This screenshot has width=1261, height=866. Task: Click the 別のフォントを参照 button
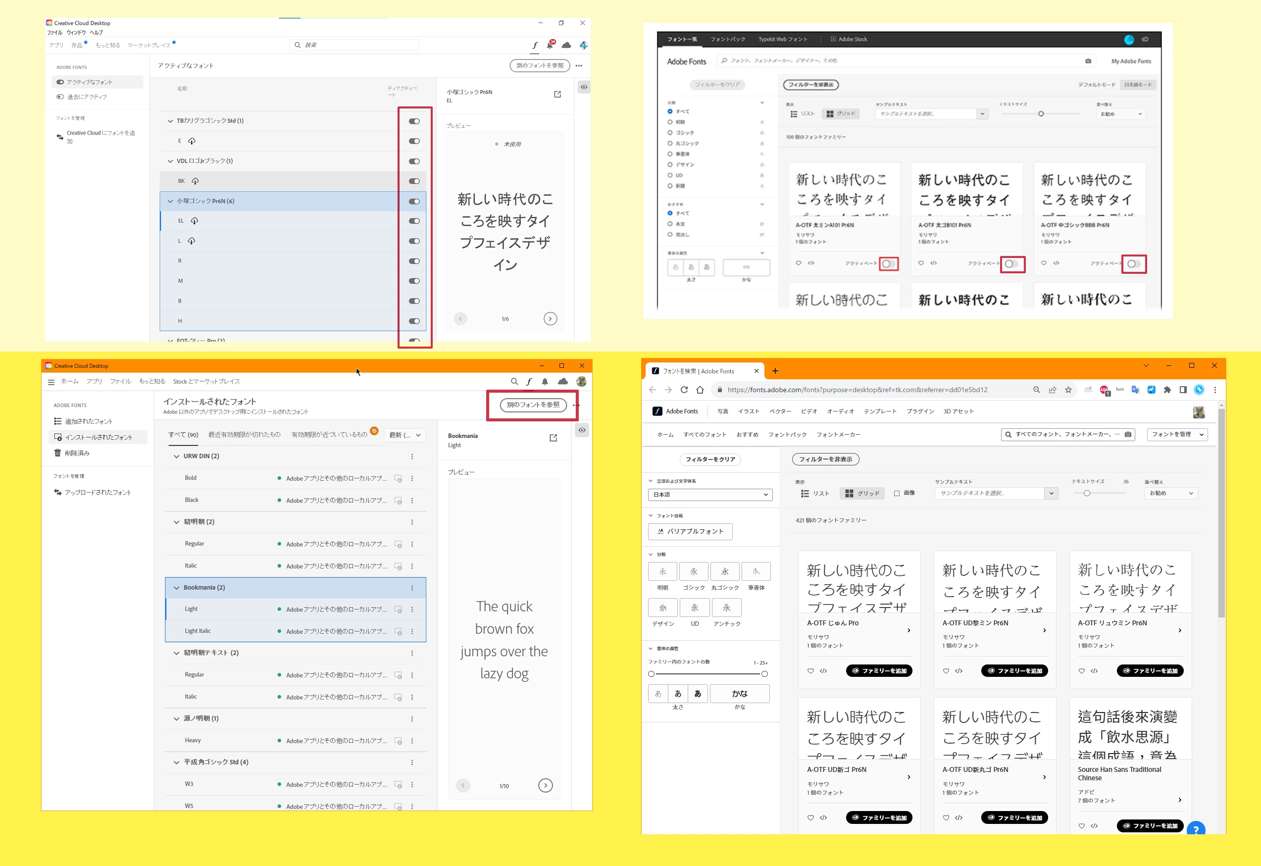click(x=533, y=405)
